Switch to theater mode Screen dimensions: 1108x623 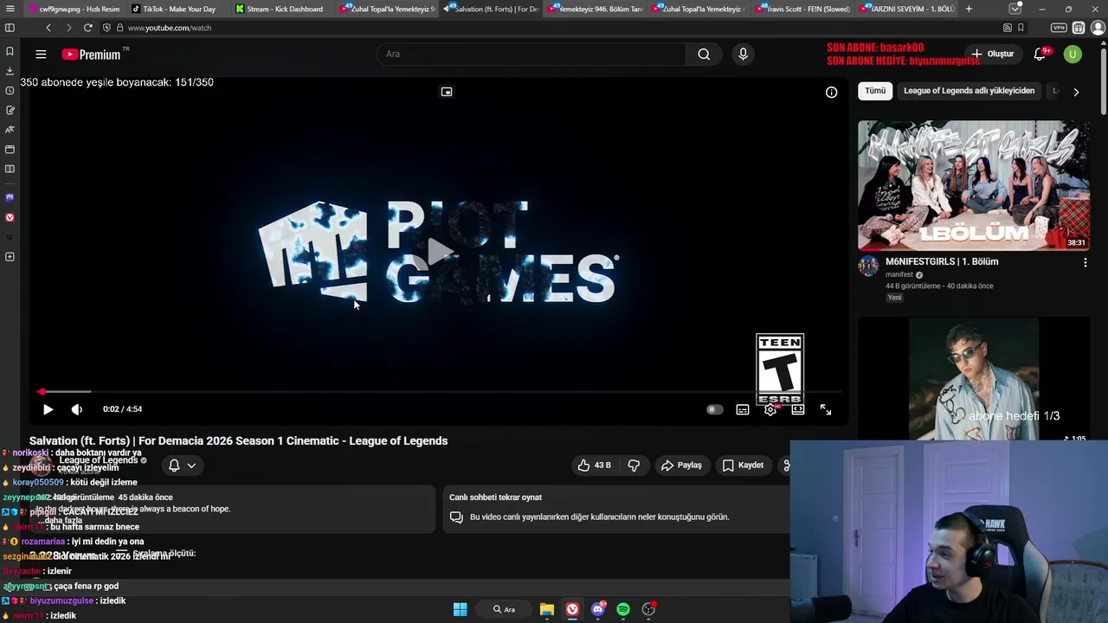(797, 409)
